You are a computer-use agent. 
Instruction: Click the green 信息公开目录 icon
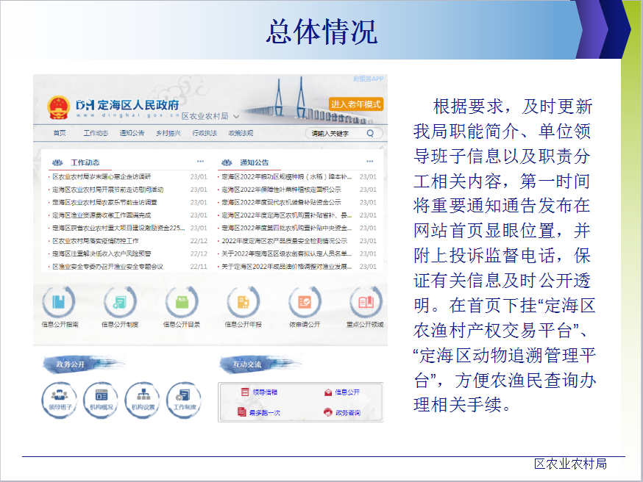181,302
